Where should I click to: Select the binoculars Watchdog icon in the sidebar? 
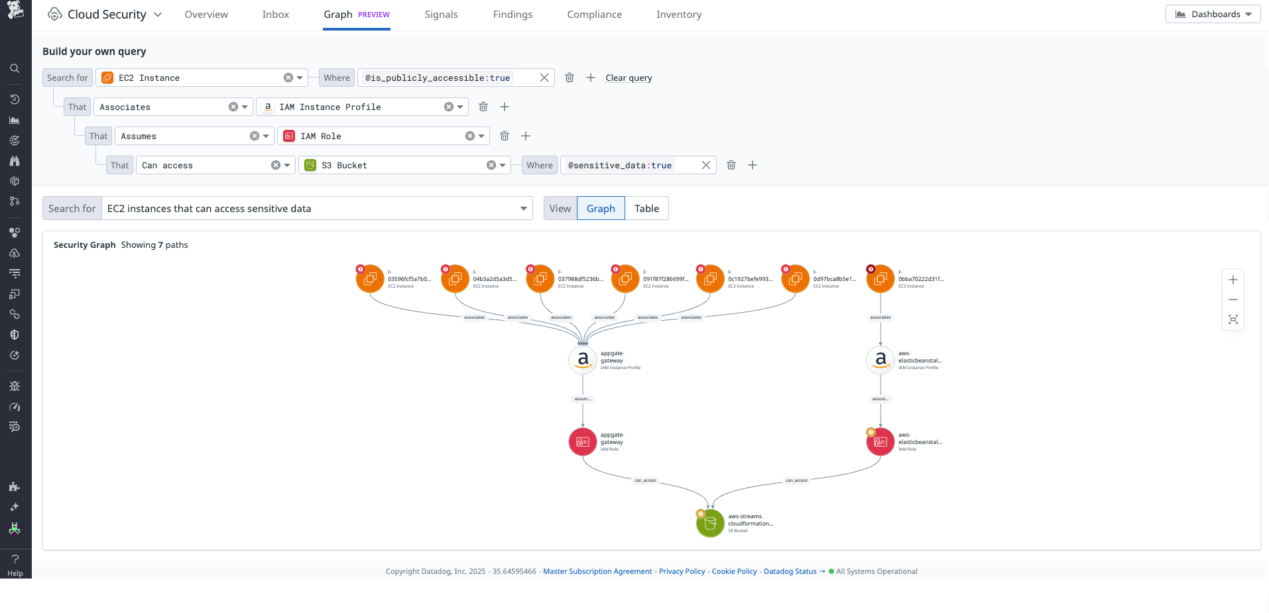(x=15, y=160)
